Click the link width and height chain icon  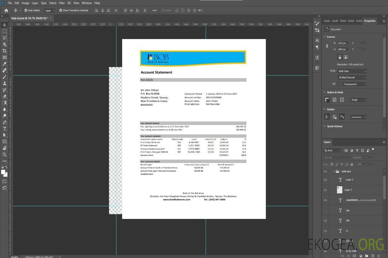click(x=327, y=46)
